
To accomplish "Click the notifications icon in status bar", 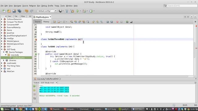I will click(174, 105).
